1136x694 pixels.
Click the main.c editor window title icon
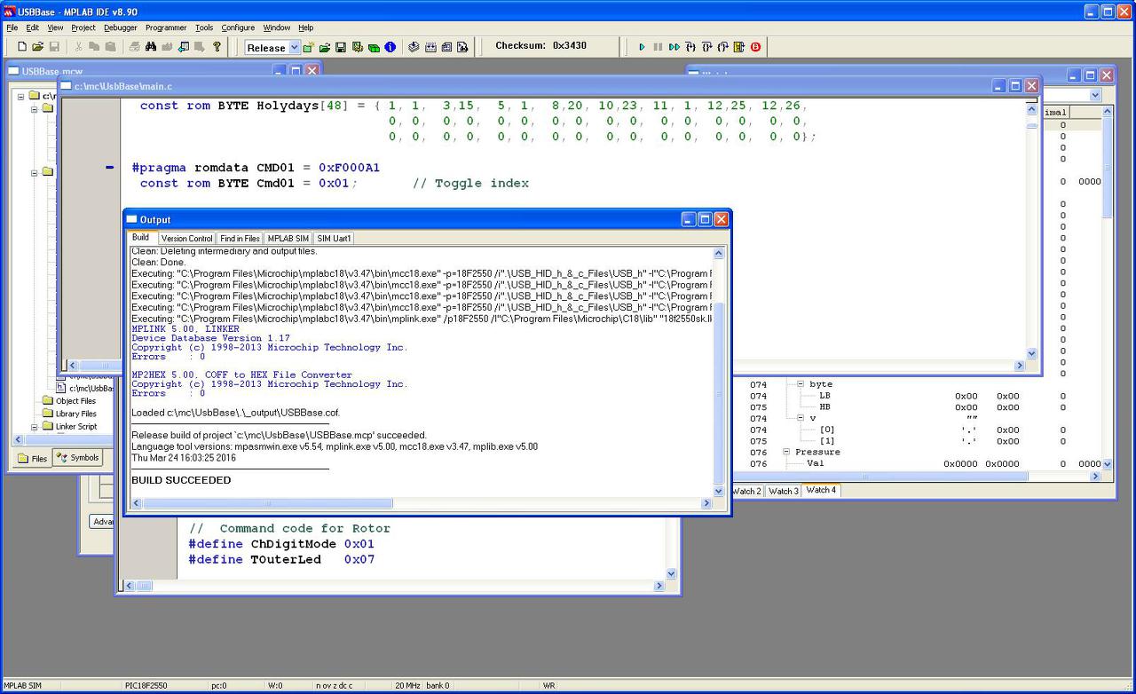[x=67, y=86]
